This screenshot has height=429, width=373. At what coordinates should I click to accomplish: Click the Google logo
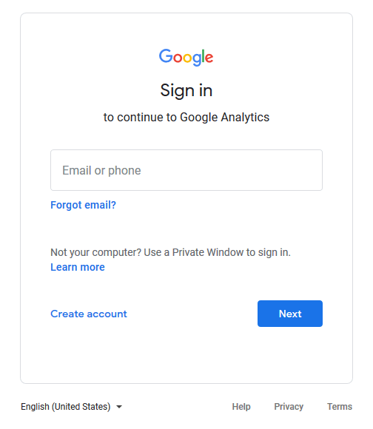(186, 57)
